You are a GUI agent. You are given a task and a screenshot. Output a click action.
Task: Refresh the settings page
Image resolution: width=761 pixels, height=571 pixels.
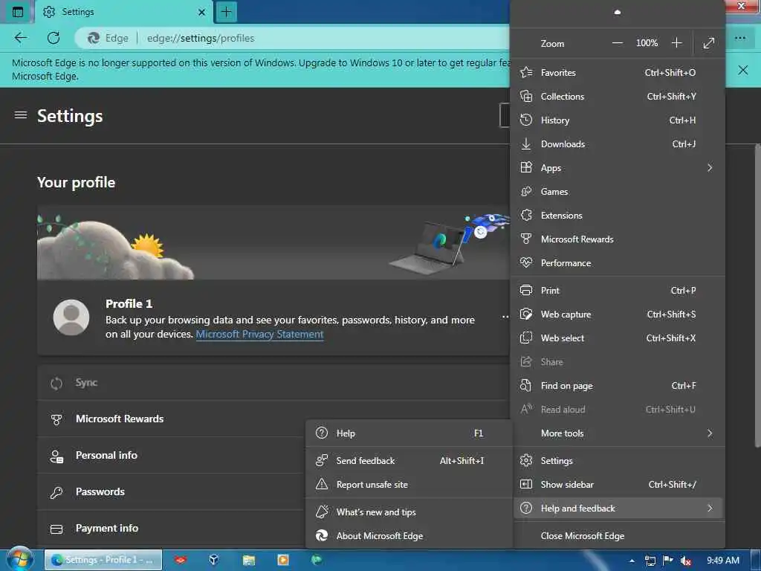pyautogui.click(x=54, y=38)
